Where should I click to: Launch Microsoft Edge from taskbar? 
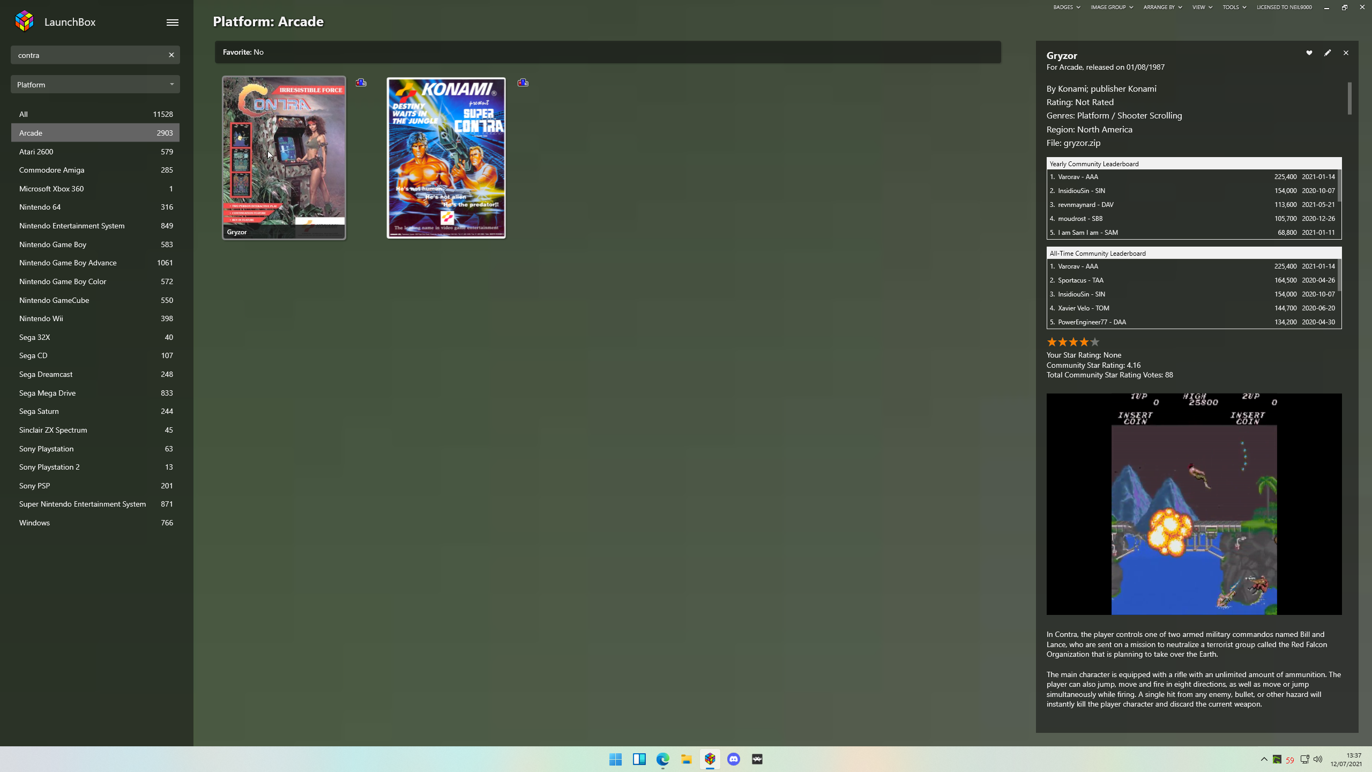[662, 759]
